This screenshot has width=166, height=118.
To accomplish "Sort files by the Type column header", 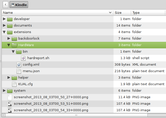I will click(148, 13).
